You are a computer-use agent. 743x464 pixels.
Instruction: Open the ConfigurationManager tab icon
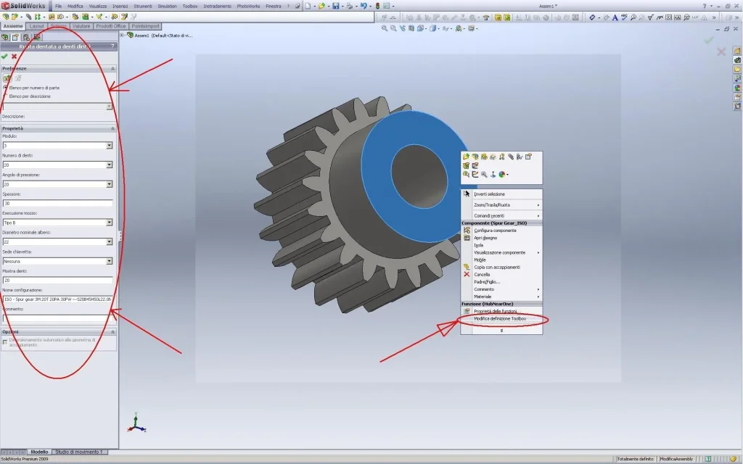pos(26,37)
